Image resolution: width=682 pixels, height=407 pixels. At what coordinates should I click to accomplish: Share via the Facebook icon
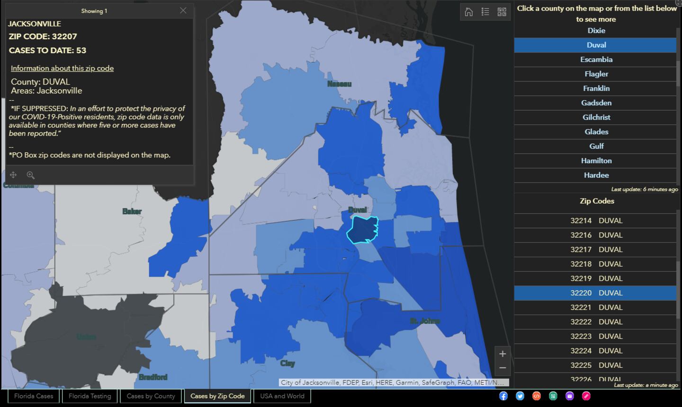coord(503,396)
